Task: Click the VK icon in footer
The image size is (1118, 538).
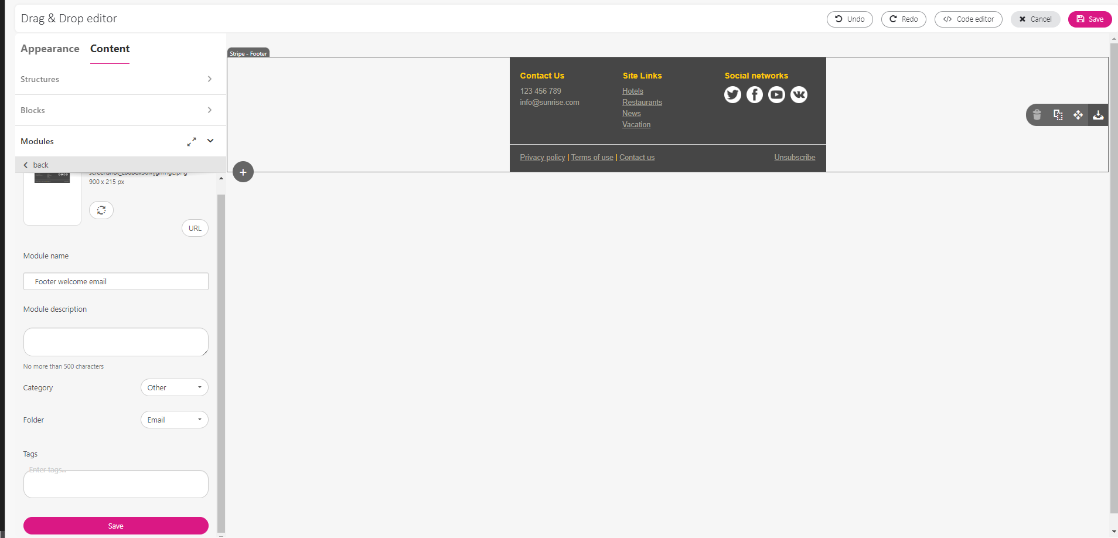Action: [x=799, y=95]
